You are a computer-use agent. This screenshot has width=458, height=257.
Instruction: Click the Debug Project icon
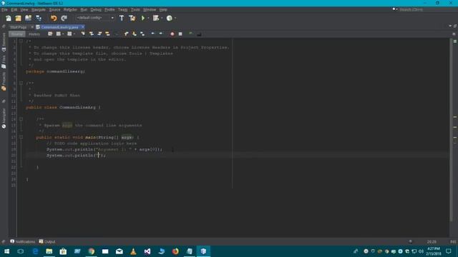(x=156, y=18)
